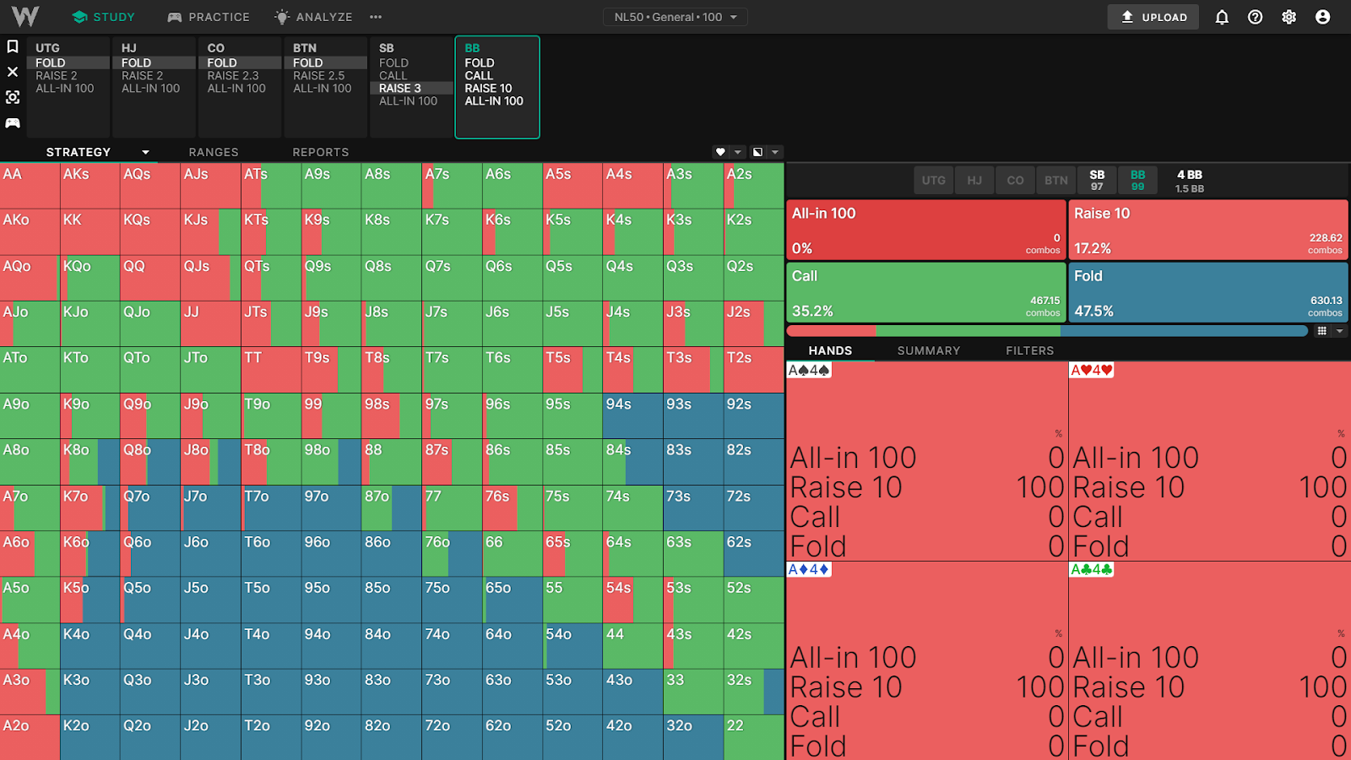This screenshot has height=760, width=1351.
Task: Click the game controller icon in sidebar
Action: pos(13,123)
